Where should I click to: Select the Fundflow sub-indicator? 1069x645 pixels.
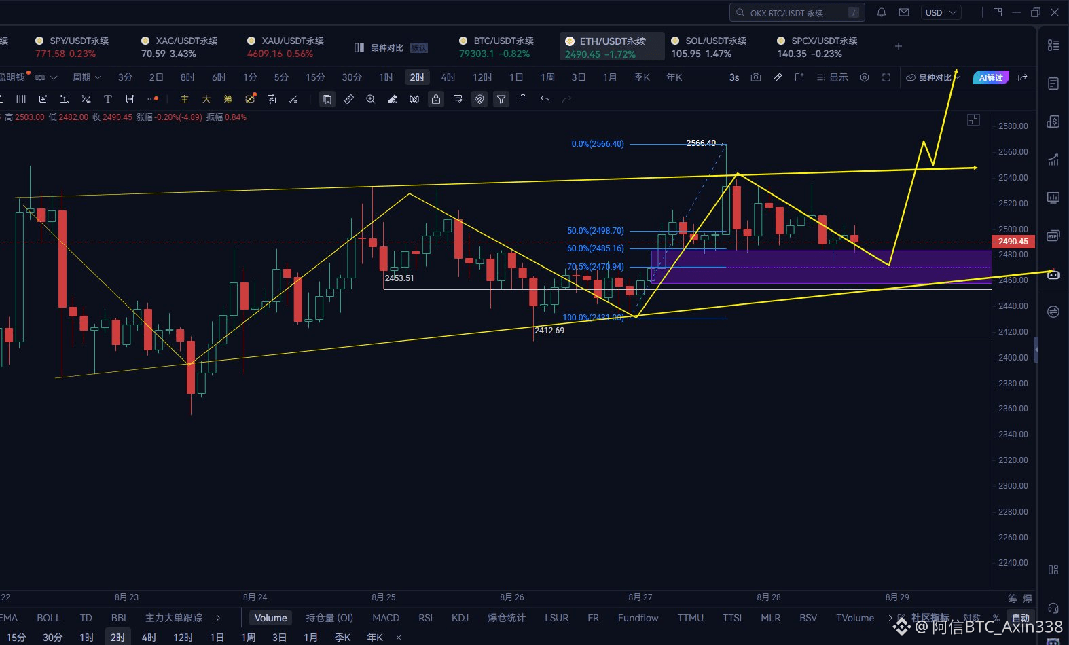click(638, 618)
